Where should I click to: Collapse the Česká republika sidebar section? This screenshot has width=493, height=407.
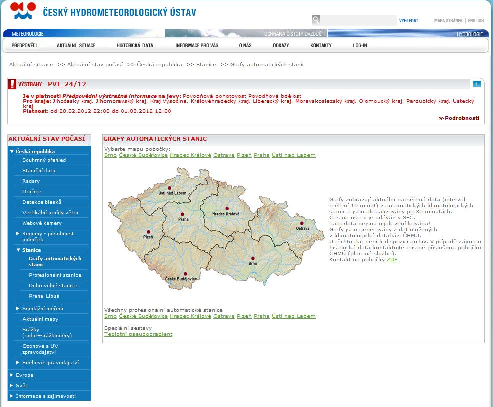pyautogui.click(x=12, y=151)
